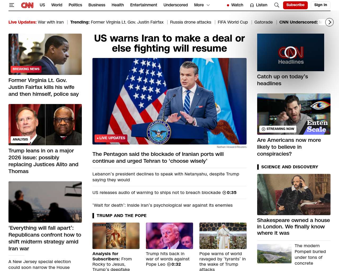Open Trump deepfake analysis thumbnail
Viewport: 339px width, 271px height.
[116, 236]
